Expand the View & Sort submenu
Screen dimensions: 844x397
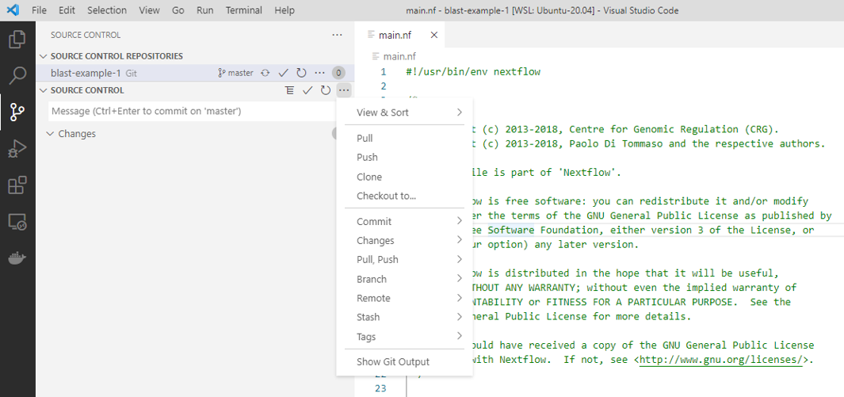click(404, 113)
